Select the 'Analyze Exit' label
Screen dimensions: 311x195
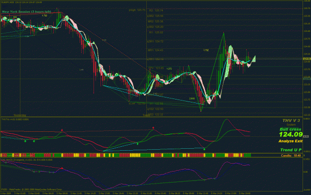[x=291, y=141]
